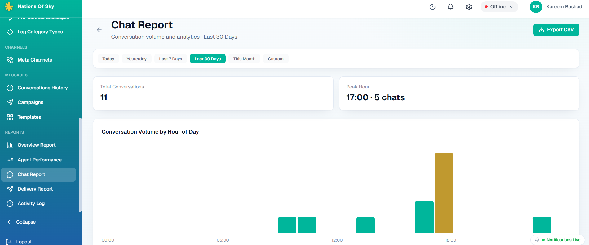Open Meta Channels page
Image resolution: width=589 pixels, height=245 pixels.
tap(38, 60)
